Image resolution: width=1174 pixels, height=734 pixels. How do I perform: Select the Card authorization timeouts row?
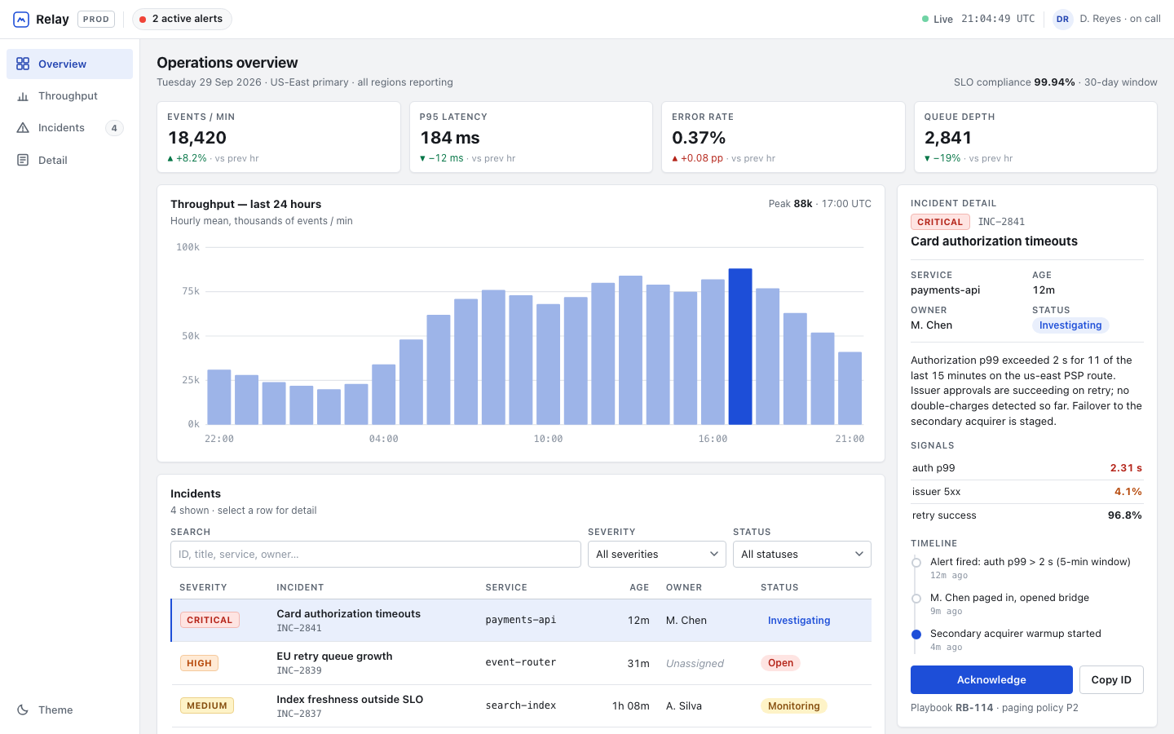pyautogui.click(x=521, y=621)
